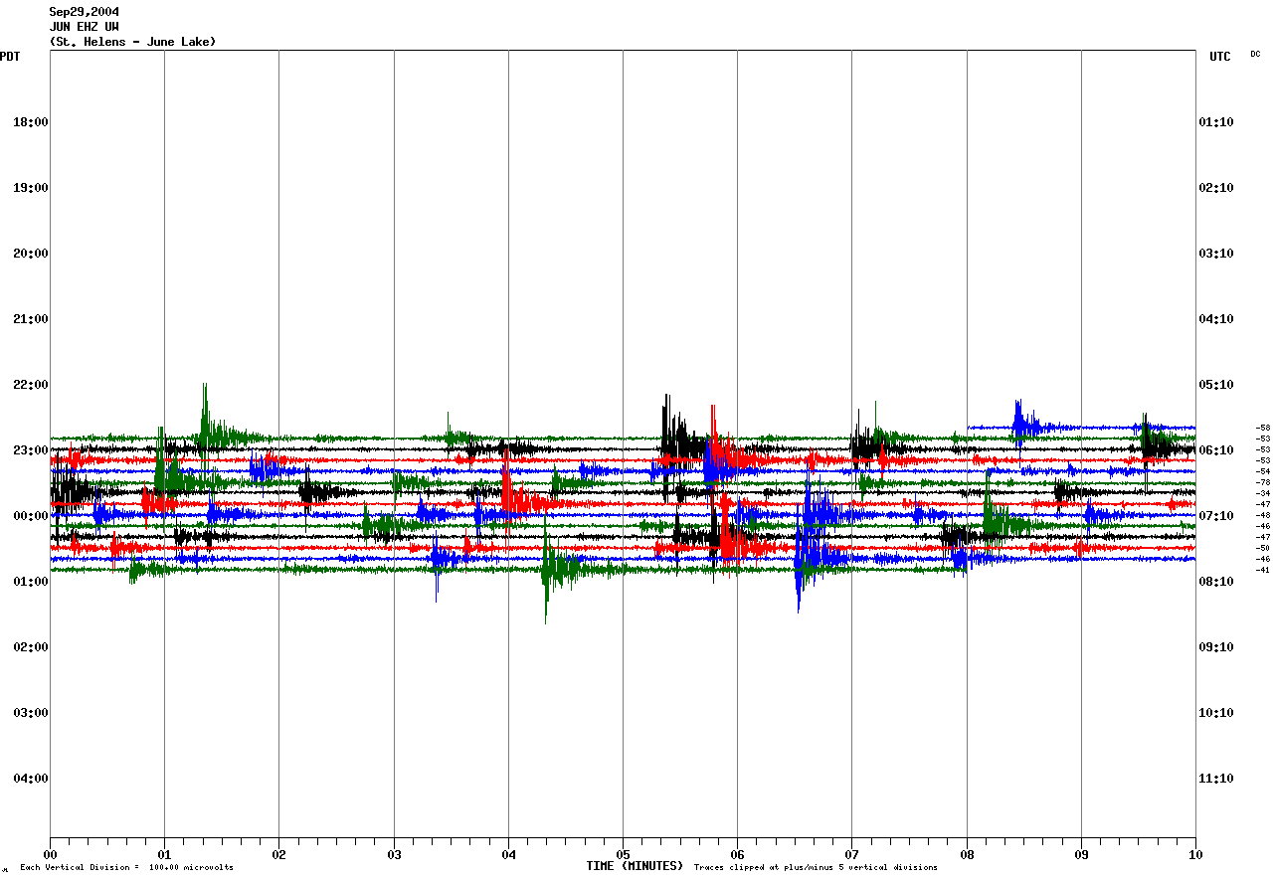This screenshot has width=1275, height=881.
Task: Click the -41 trace offset value
Action: tap(1263, 570)
